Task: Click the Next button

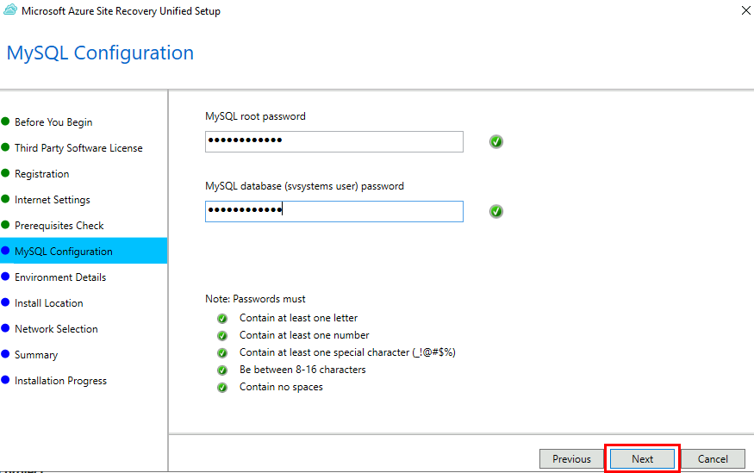Action: click(x=642, y=459)
